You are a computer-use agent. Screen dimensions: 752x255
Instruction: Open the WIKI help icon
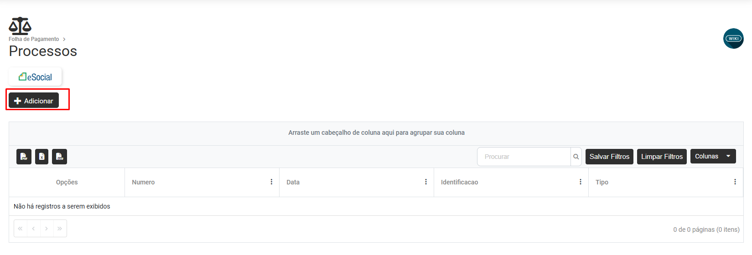[x=733, y=38]
